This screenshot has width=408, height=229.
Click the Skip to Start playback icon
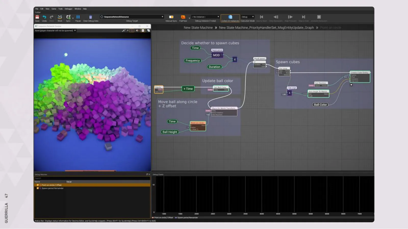(x=261, y=17)
